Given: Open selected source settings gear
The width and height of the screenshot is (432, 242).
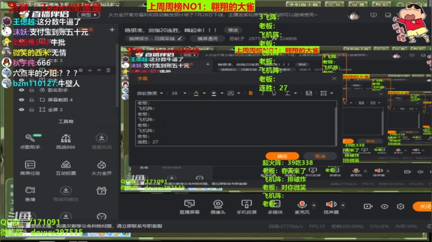Looking at the screenshot, I should point(81,71).
